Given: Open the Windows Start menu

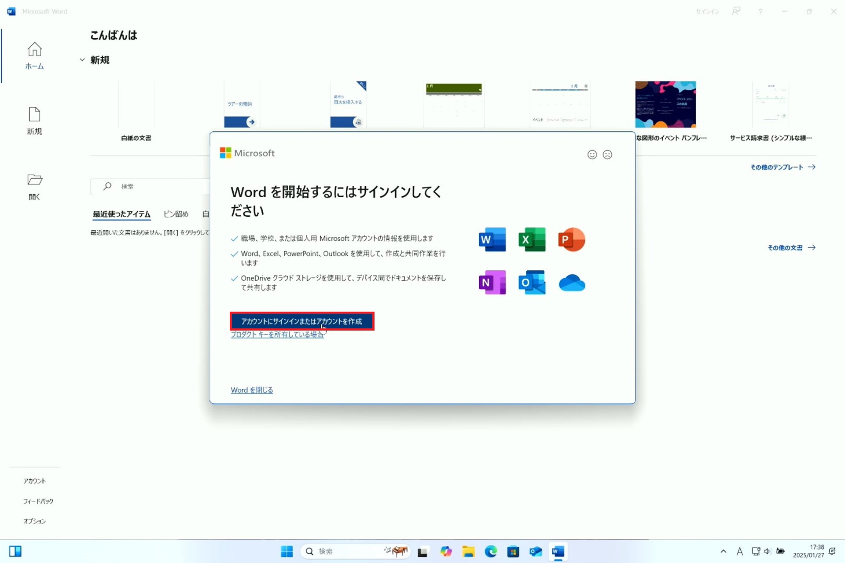Looking at the screenshot, I should [287, 551].
